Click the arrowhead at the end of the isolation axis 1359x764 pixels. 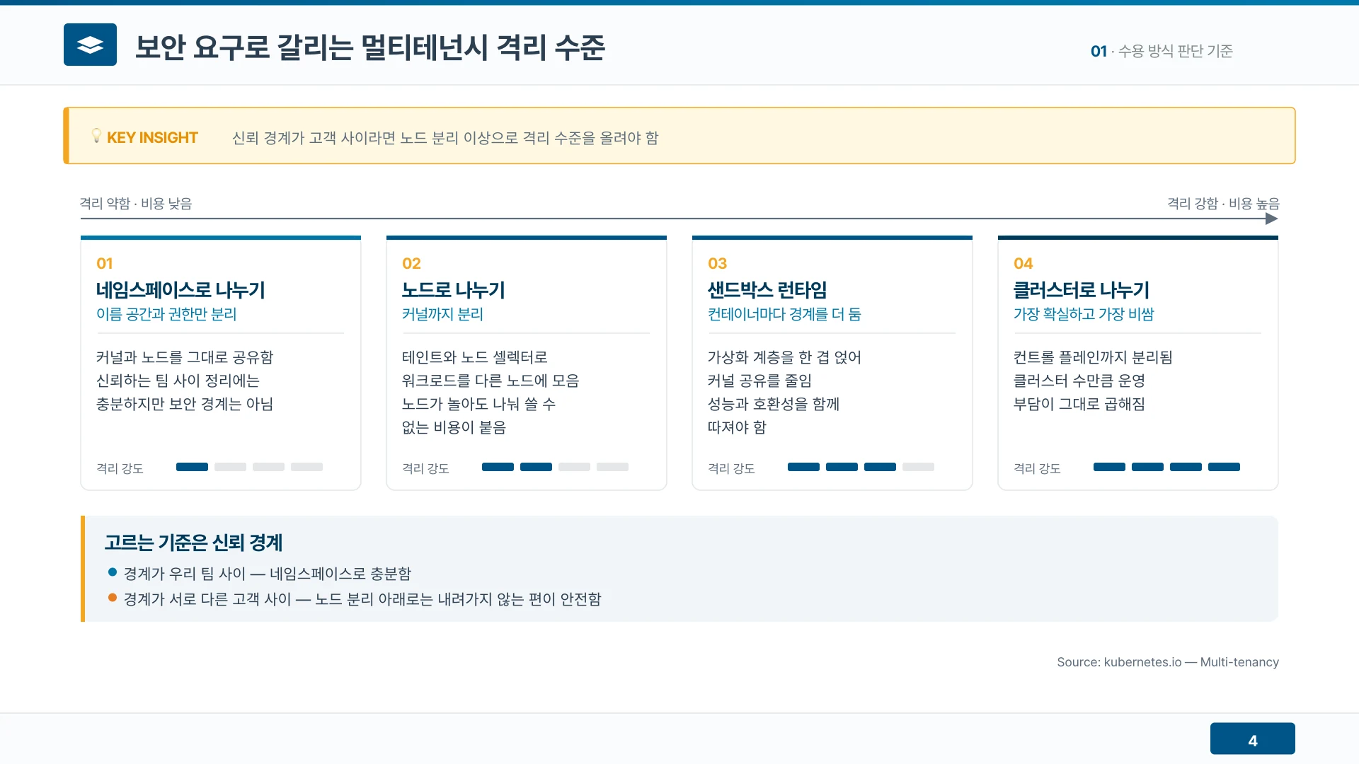tap(1271, 219)
